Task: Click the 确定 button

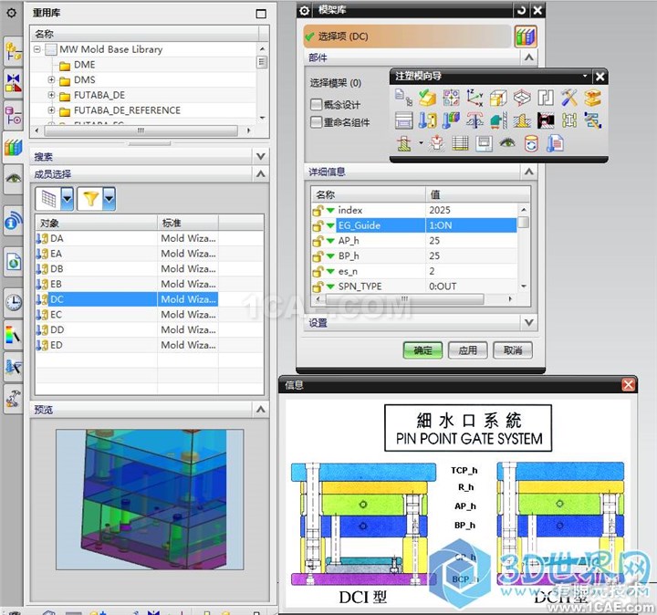Action: [422, 350]
